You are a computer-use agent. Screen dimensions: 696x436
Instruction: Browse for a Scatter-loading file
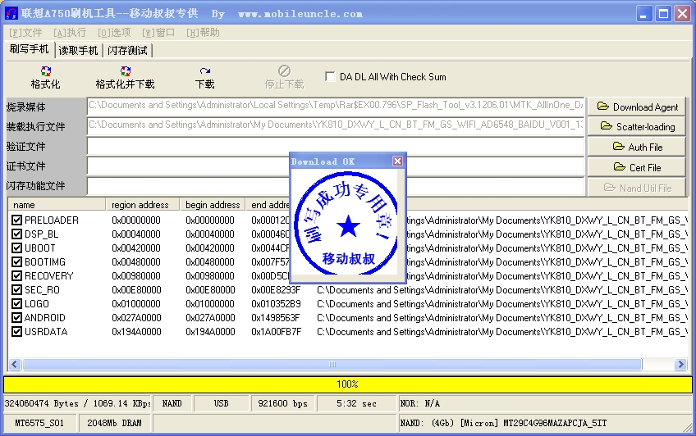[x=637, y=127]
